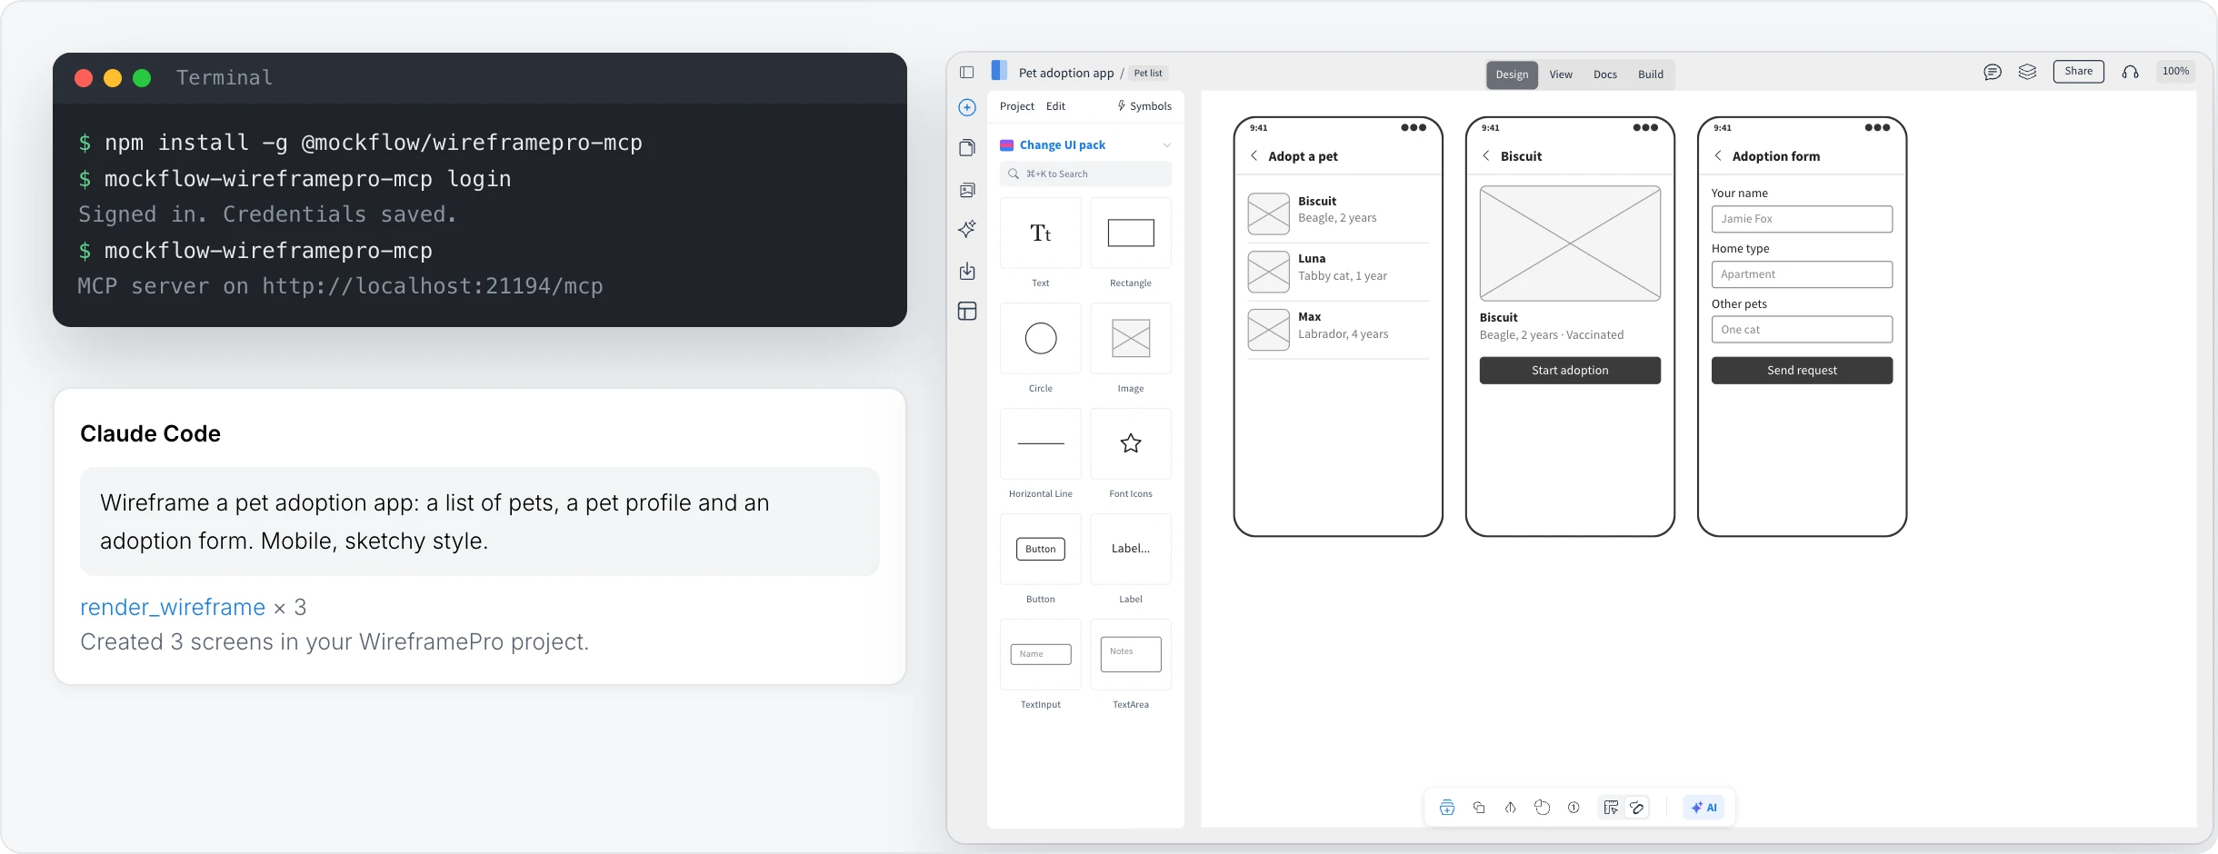Click the blue plus add-component icon
The image size is (2218, 854).
(x=967, y=107)
